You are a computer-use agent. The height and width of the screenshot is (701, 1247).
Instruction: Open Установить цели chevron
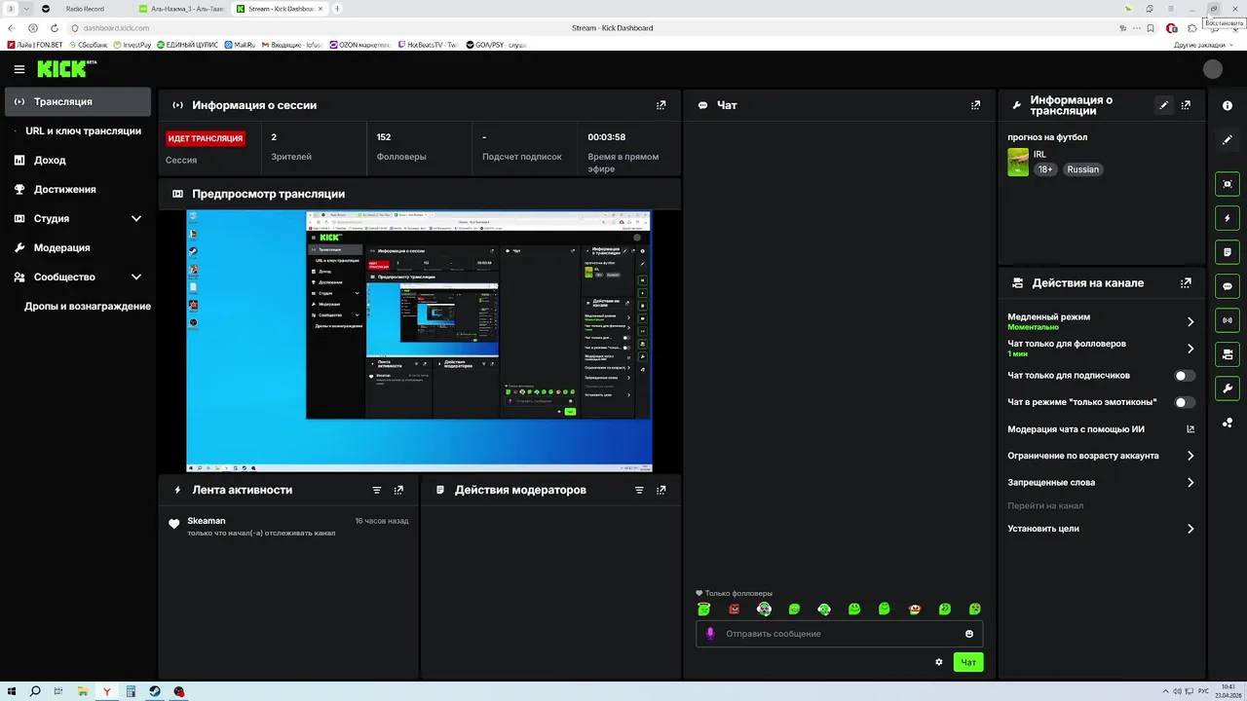tap(1190, 530)
